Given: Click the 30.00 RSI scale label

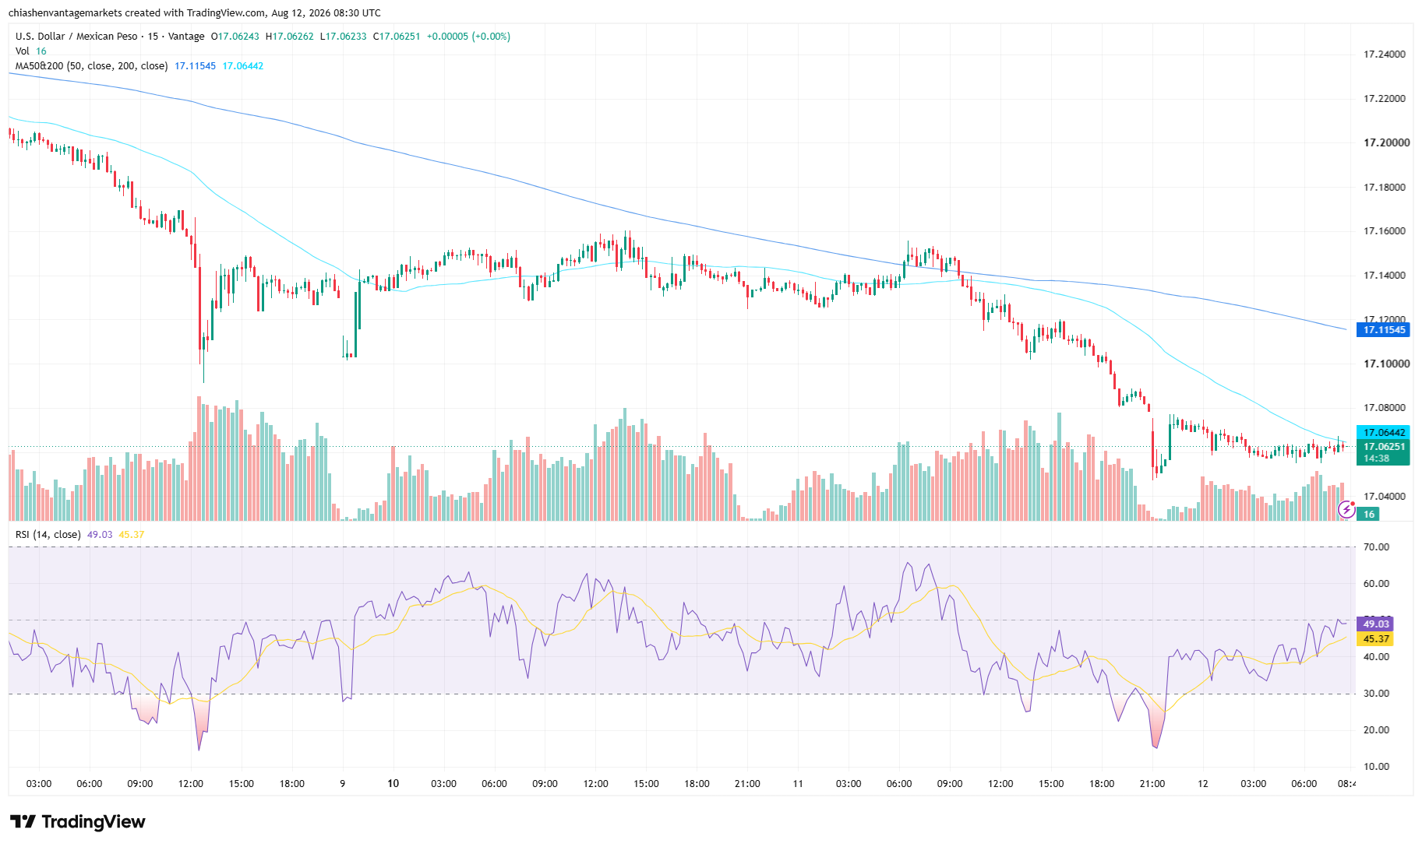Looking at the screenshot, I should point(1376,694).
